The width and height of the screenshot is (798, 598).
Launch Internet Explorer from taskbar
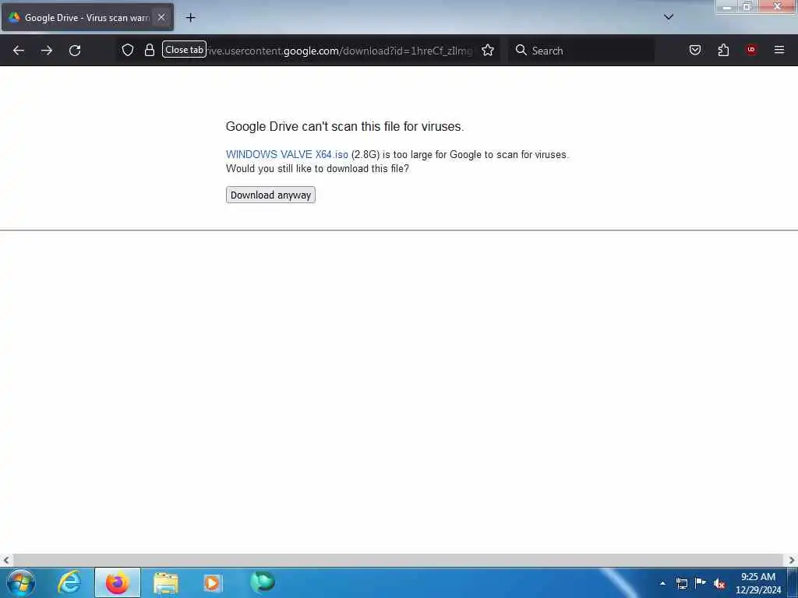point(69,582)
